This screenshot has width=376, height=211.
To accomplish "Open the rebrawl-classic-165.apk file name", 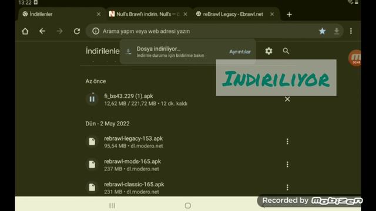I will point(134,185).
